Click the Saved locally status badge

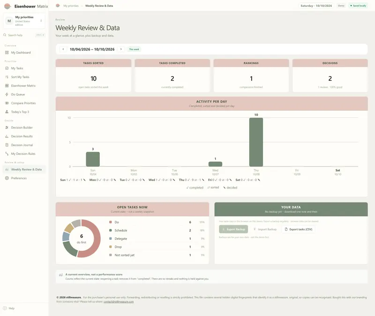click(358, 6)
